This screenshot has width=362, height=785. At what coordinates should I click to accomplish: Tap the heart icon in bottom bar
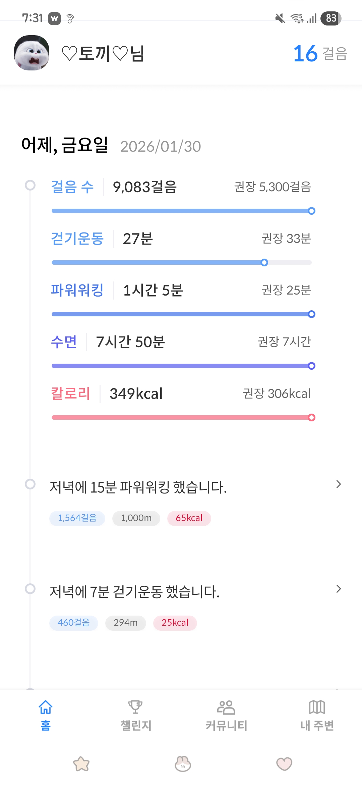(284, 764)
